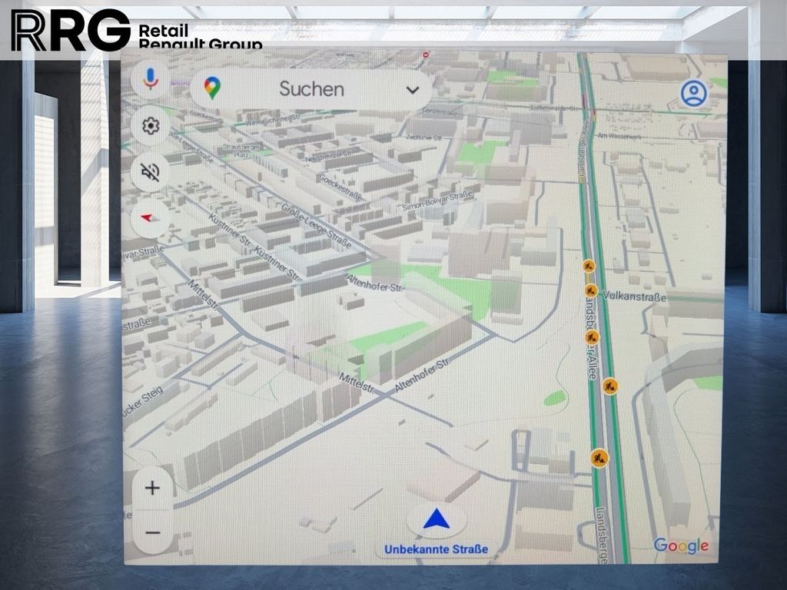Click the lowest roadworks icon on Landsberger Allee
This screenshot has height=590, width=787.
coord(599,458)
